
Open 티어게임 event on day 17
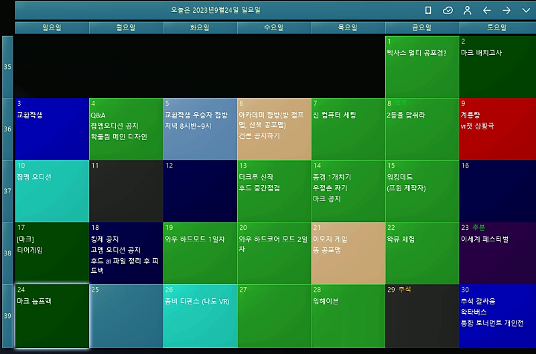click(29, 250)
